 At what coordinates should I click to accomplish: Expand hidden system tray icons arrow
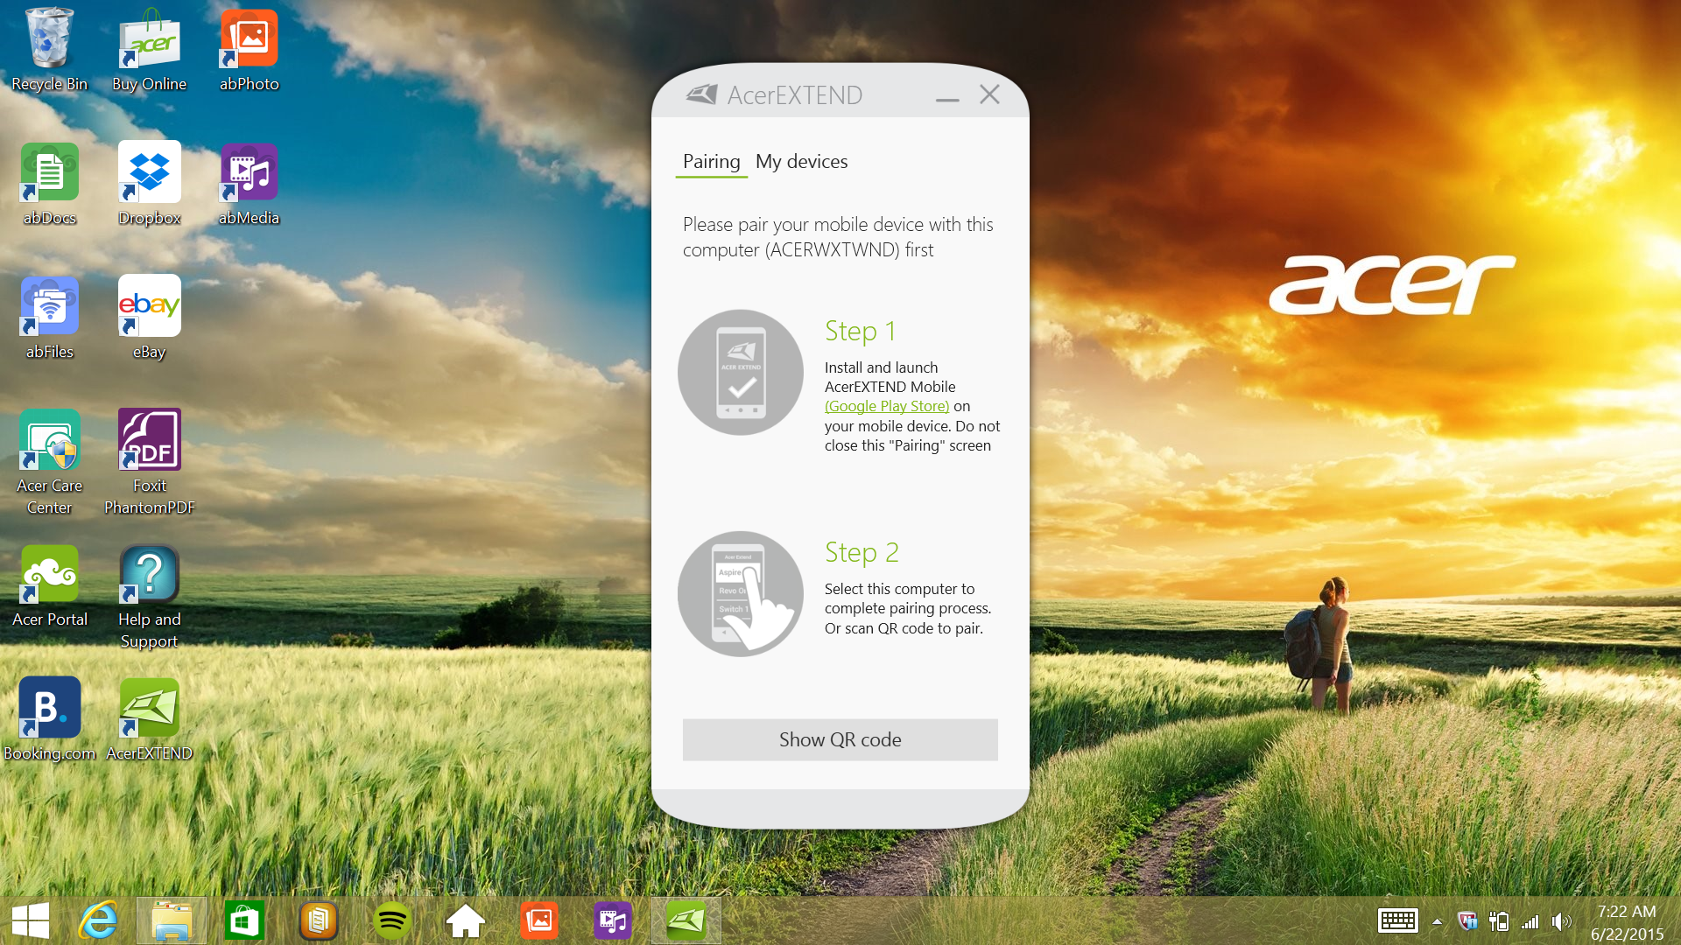[x=1437, y=921]
